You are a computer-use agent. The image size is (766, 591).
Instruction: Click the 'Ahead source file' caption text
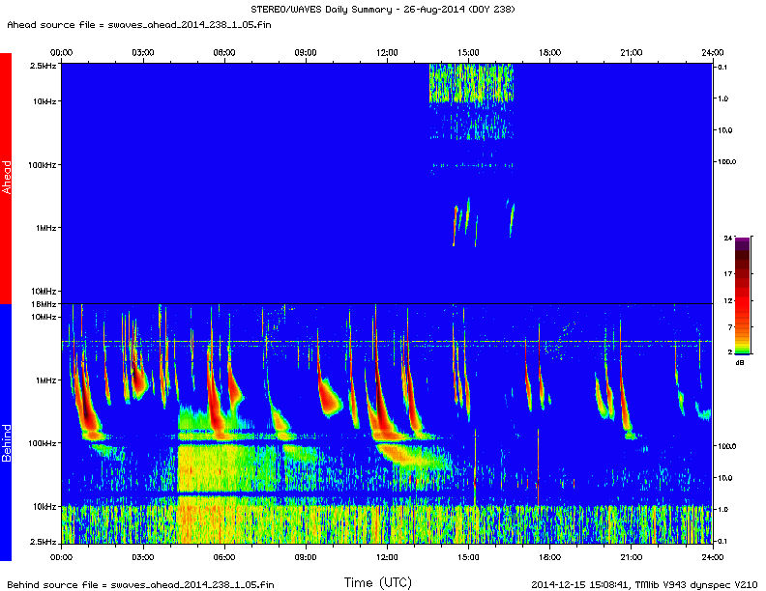(139, 25)
